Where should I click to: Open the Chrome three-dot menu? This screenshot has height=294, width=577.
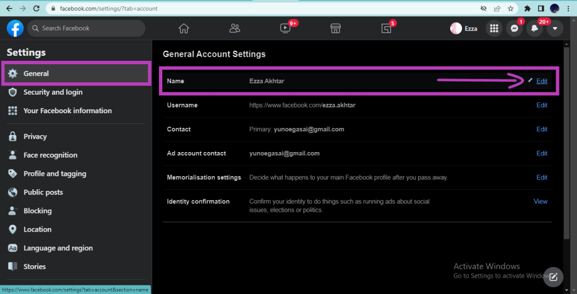pyautogui.click(x=568, y=8)
